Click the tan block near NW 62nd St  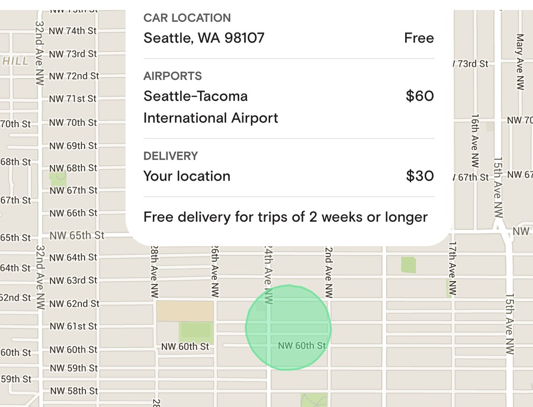point(185,311)
